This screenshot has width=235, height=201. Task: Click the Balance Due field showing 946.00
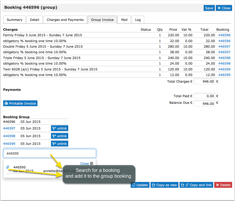[x=204, y=104]
